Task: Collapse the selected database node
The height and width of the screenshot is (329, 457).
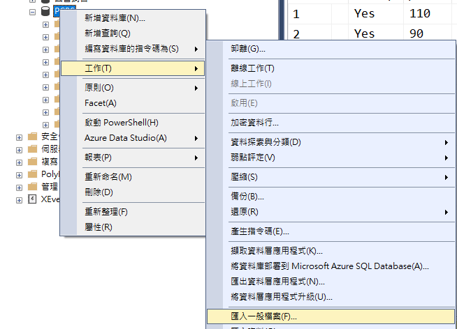Action: click(x=33, y=12)
